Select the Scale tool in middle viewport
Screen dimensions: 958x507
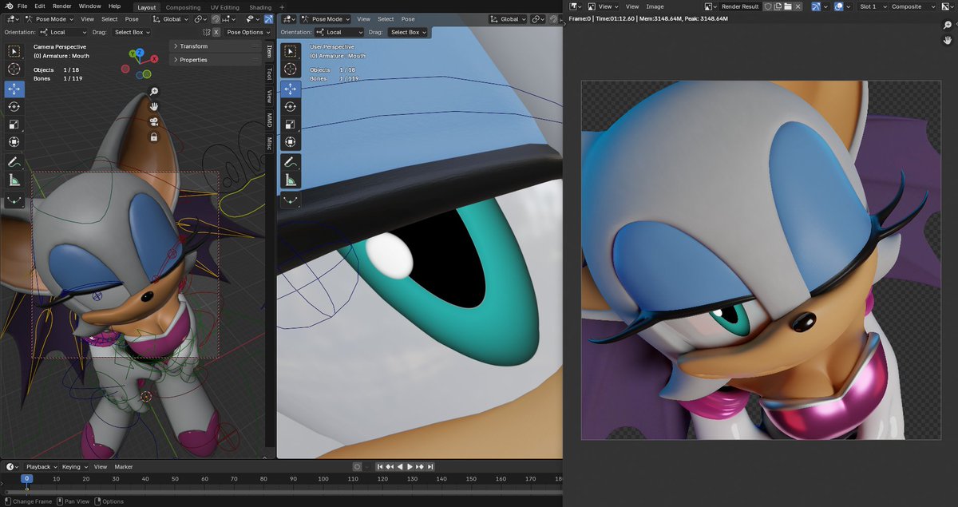point(291,125)
